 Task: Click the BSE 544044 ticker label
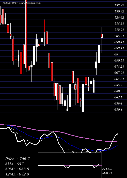click(10, 3)
